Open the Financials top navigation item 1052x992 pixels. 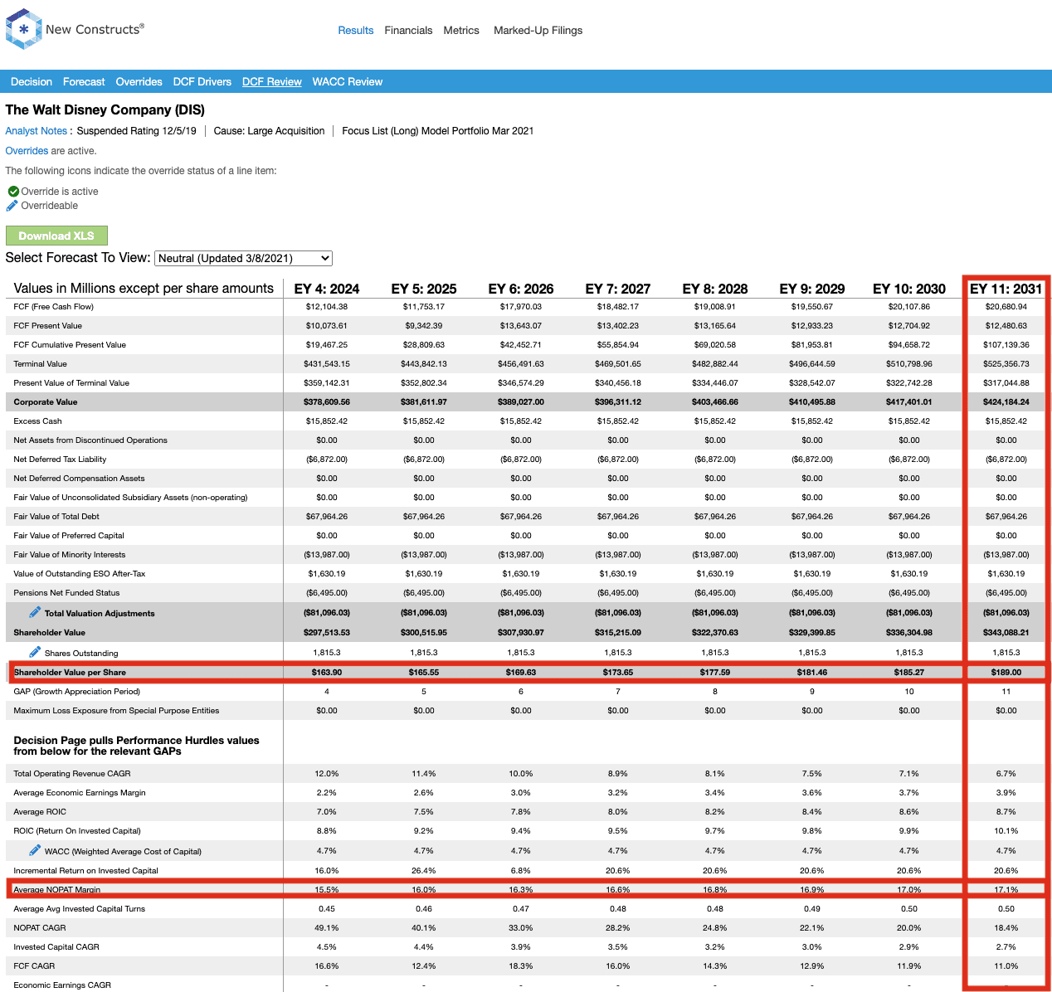click(408, 31)
